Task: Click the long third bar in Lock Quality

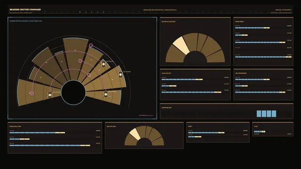Action: point(191,92)
